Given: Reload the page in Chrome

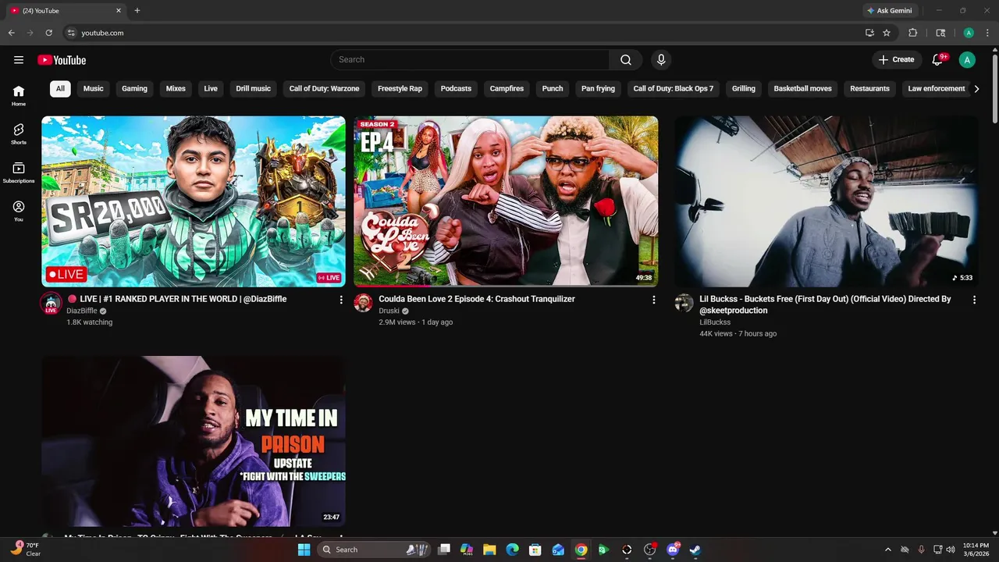Looking at the screenshot, I should coord(48,33).
